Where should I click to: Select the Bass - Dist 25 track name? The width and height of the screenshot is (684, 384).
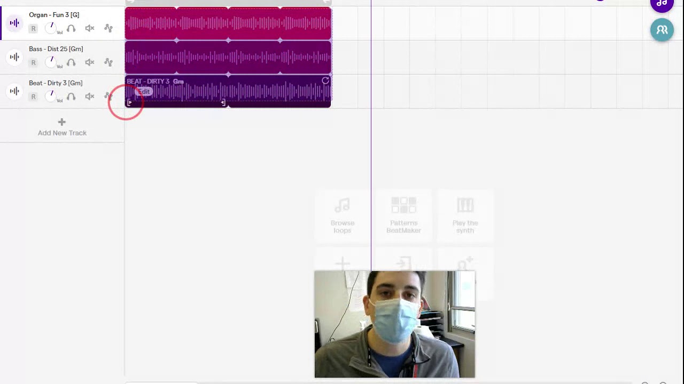click(56, 49)
